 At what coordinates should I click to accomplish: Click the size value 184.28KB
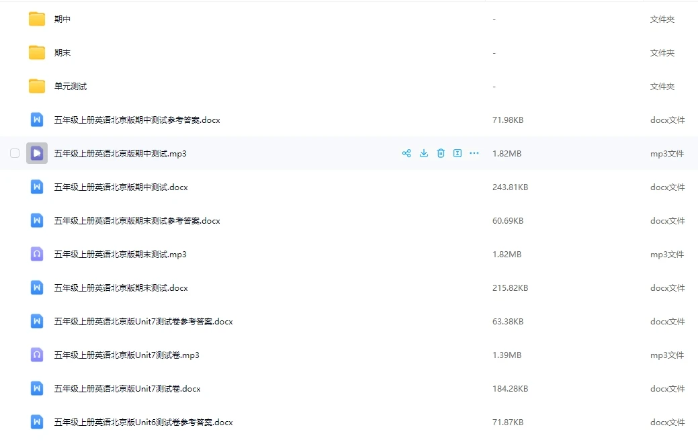[510, 389]
